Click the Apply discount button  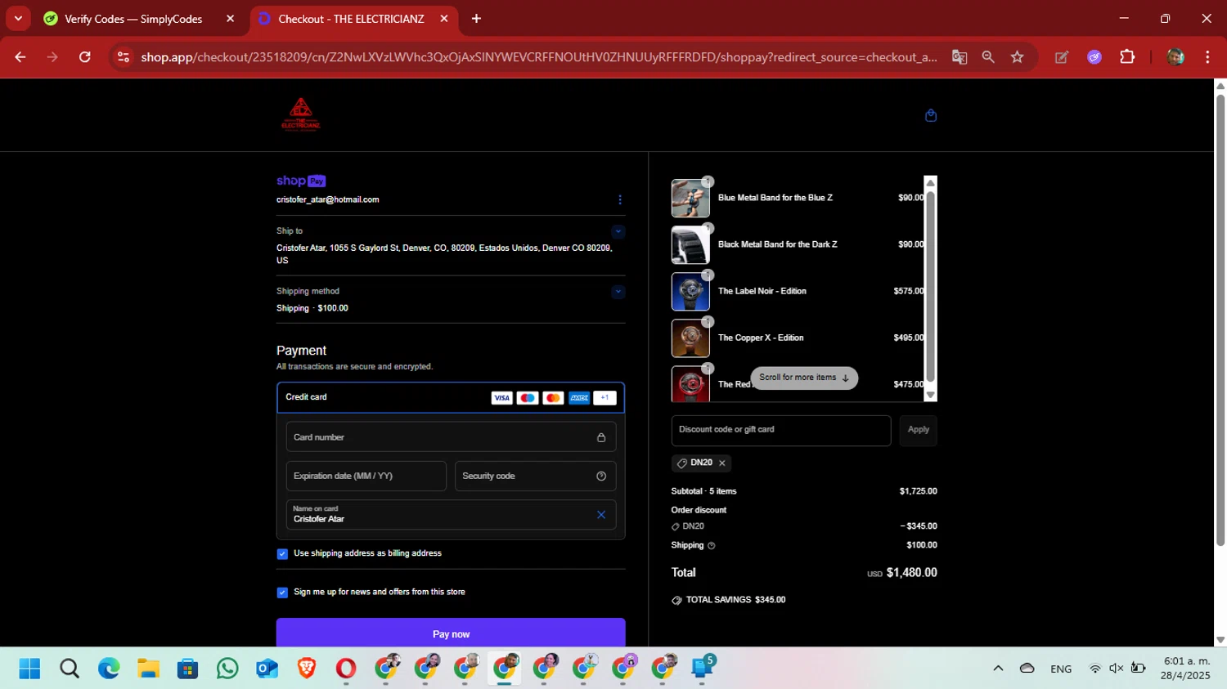pyautogui.click(x=918, y=430)
